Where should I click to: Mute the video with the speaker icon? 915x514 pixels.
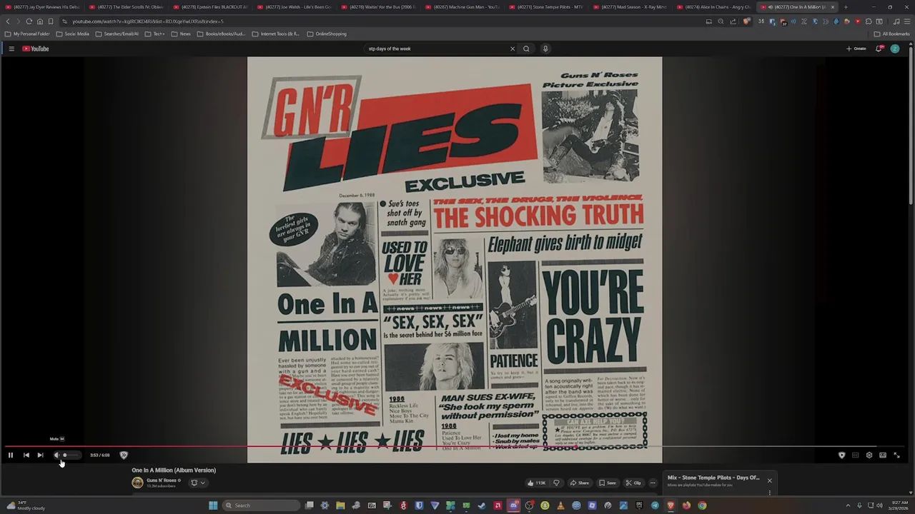click(56, 455)
